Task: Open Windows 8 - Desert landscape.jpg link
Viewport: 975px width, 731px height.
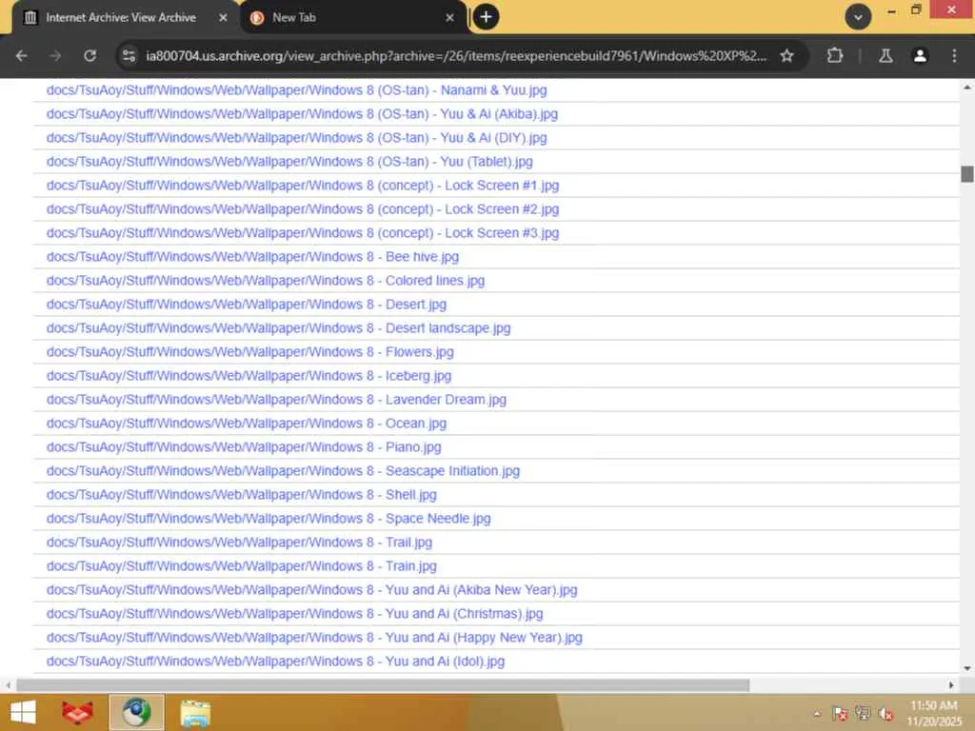Action: click(279, 328)
